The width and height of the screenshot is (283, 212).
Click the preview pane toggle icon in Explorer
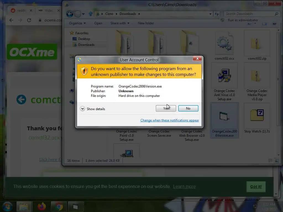point(264,23)
